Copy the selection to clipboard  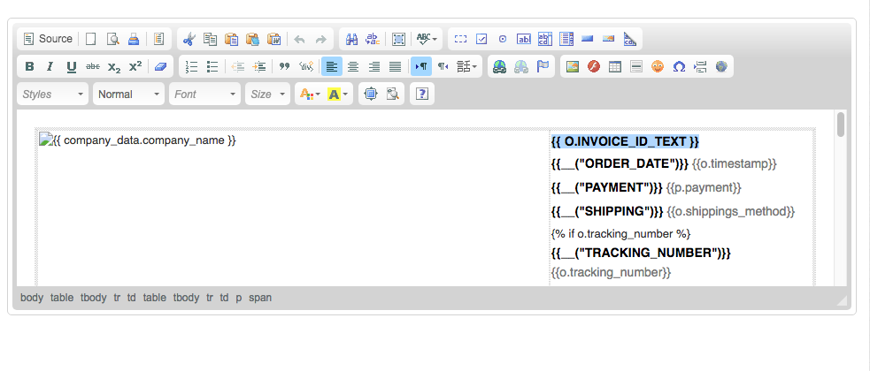(x=211, y=39)
